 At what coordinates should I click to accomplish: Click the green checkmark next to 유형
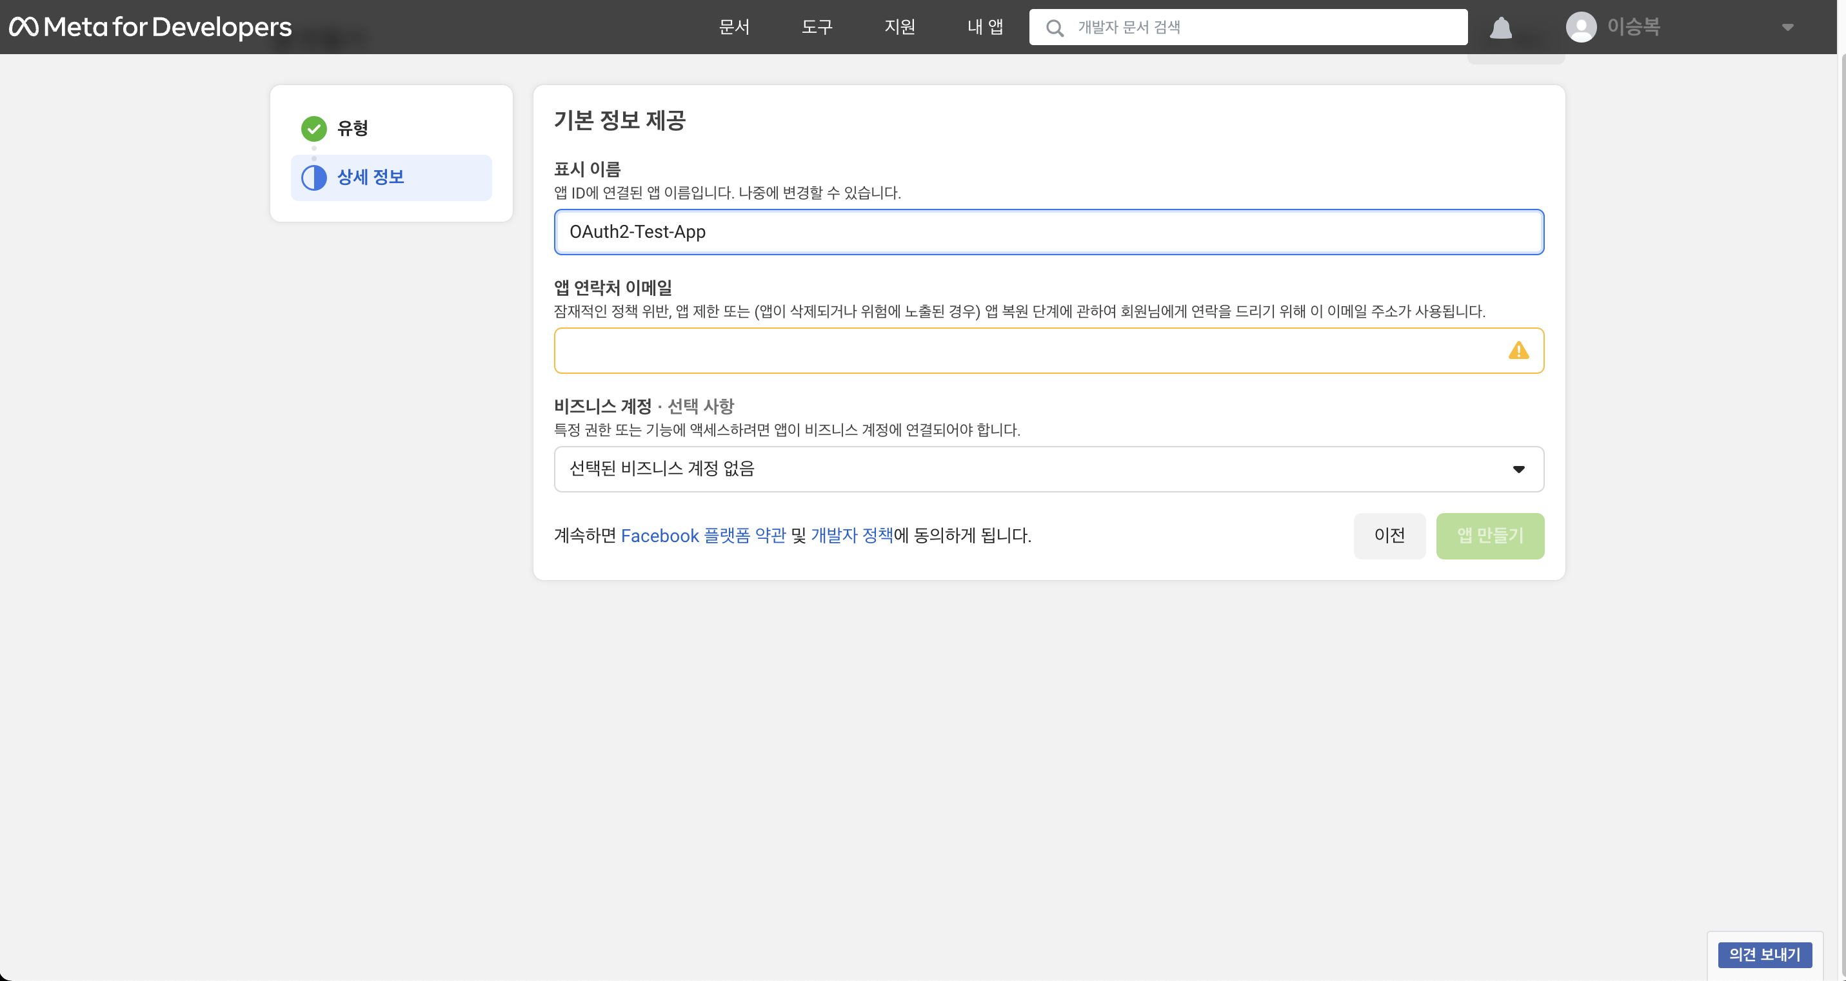click(x=314, y=128)
